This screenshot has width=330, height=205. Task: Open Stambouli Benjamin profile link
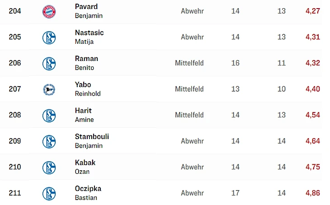pos(92,141)
